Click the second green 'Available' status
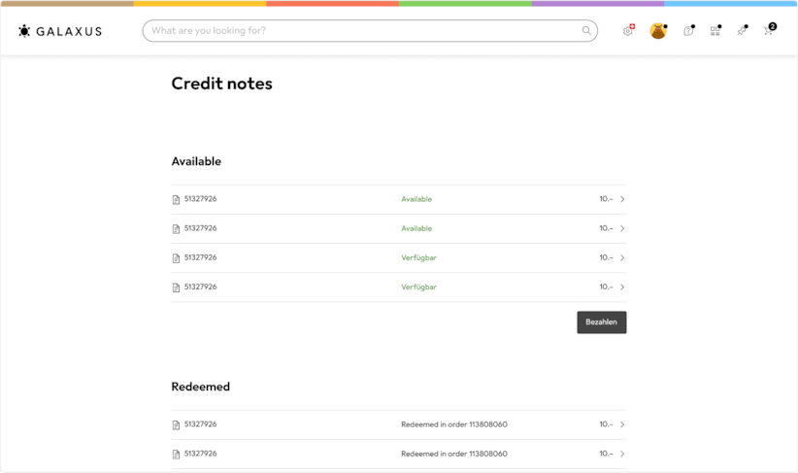The image size is (798, 473). [416, 228]
